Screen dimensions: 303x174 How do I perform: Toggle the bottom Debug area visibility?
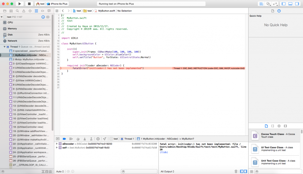click(290, 4)
